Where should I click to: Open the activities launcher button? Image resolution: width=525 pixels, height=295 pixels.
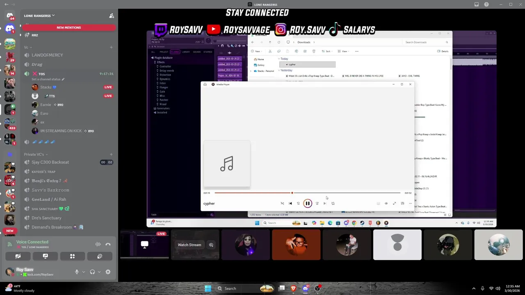(72, 256)
